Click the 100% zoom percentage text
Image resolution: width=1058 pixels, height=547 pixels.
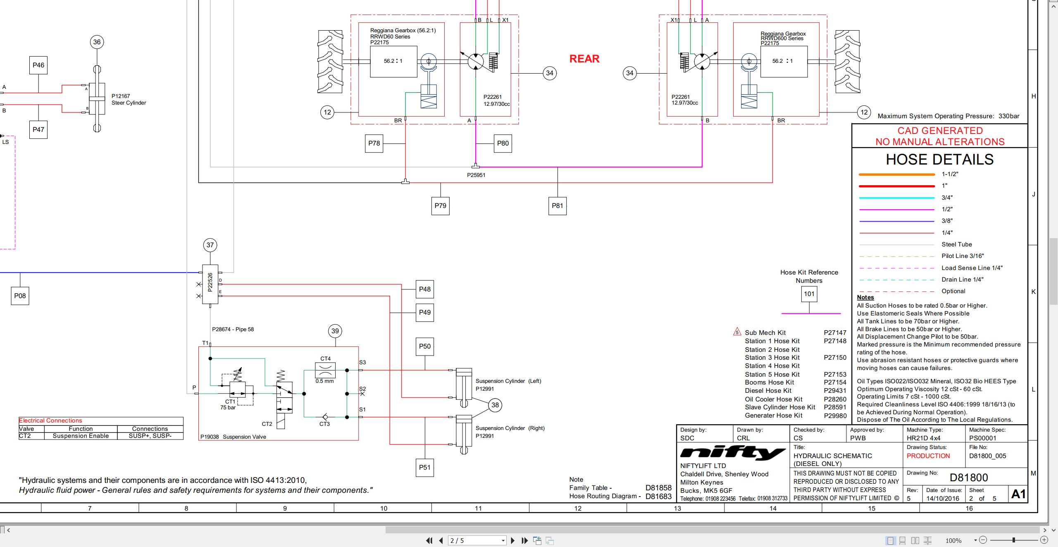pyautogui.click(x=953, y=541)
